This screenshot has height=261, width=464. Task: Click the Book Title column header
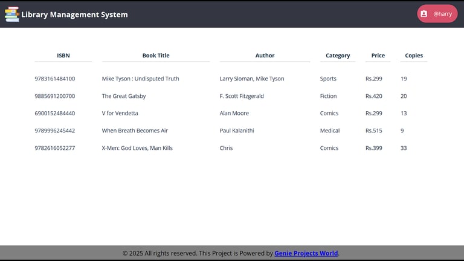click(x=156, y=56)
